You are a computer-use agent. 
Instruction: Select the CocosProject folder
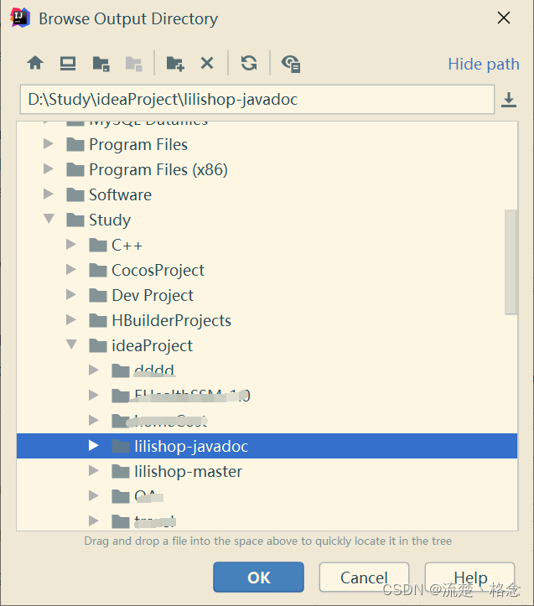coord(158,270)
